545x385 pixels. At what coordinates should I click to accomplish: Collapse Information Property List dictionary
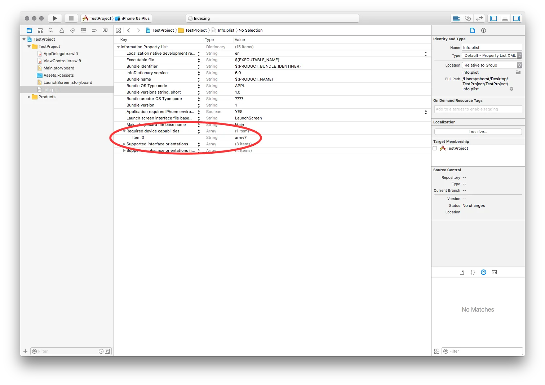118,47
